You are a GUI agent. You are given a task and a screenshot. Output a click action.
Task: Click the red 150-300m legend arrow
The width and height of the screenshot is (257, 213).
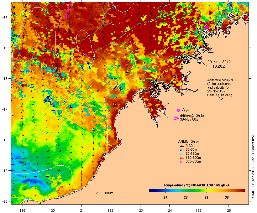click(182, 158)
